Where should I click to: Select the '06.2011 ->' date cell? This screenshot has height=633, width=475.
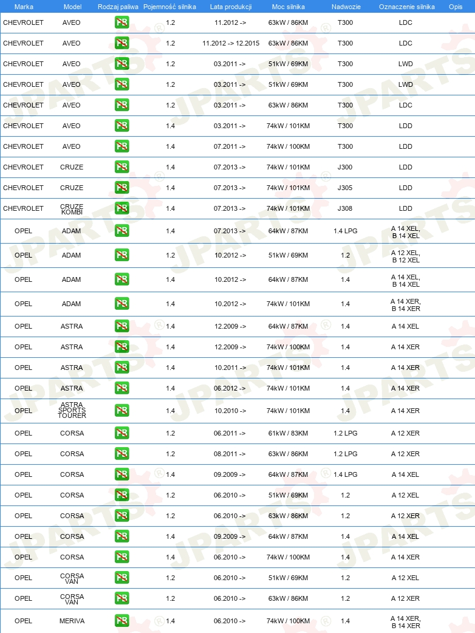pyautogui.click(x=230, y=433)
